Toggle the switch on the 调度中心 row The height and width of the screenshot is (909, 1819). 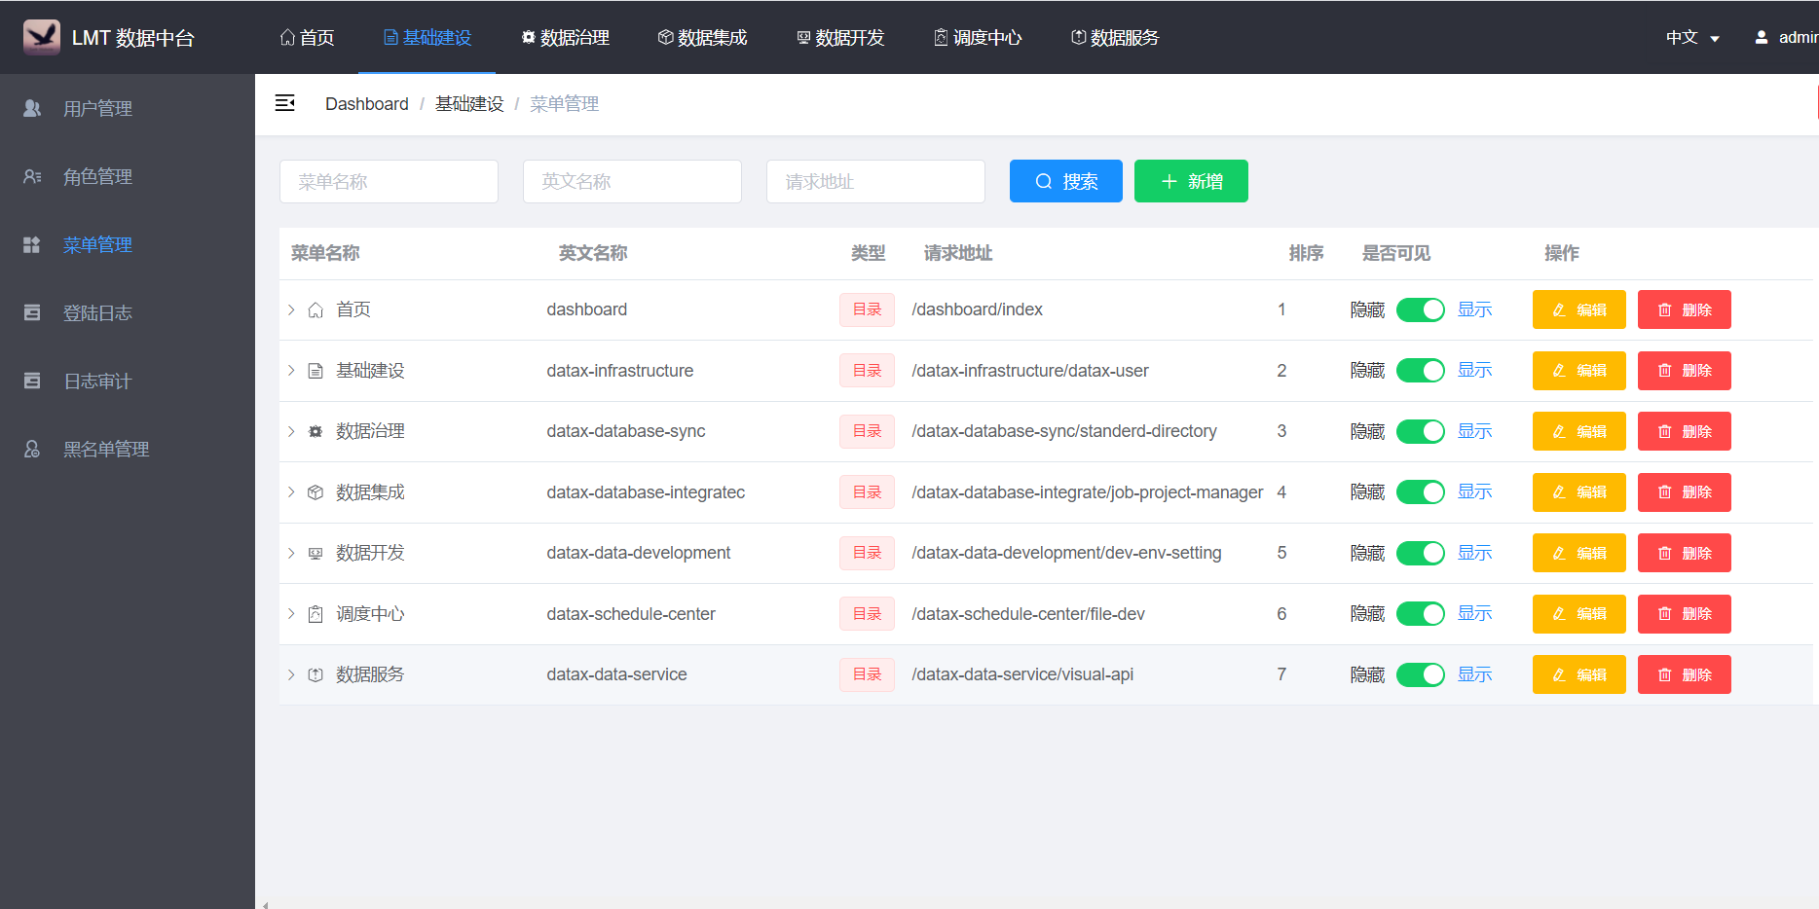pos(1421,613)
